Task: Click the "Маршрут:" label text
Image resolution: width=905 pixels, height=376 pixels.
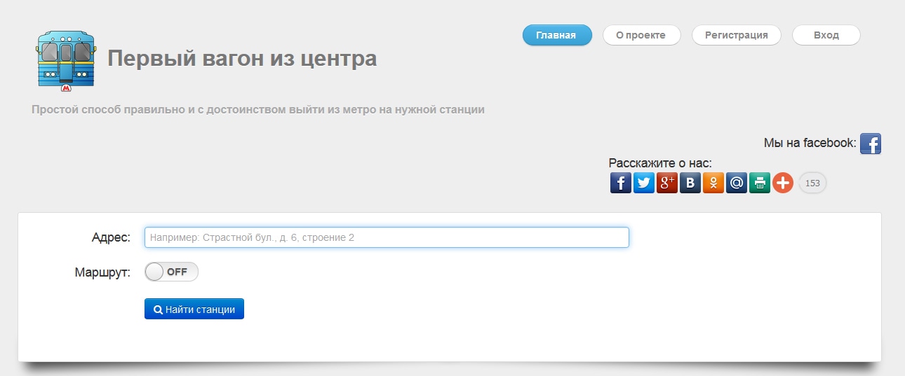Action: point(102,272)
